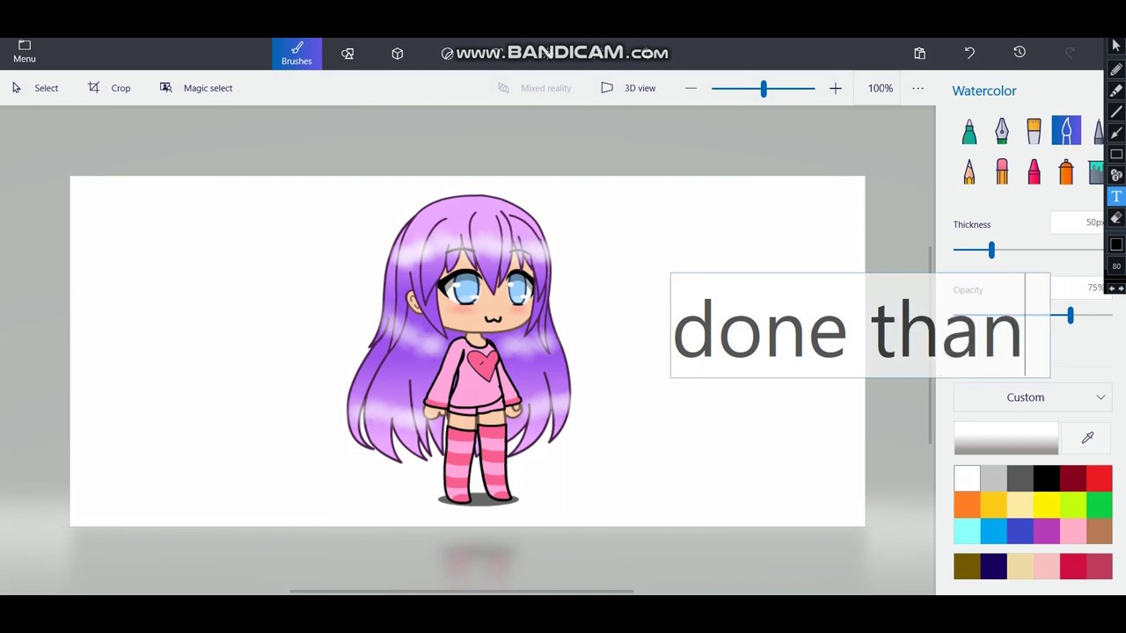This screenshot has height=633, width=1126.
Task: Click the Undo arrow
Action: tap(969, 53)
